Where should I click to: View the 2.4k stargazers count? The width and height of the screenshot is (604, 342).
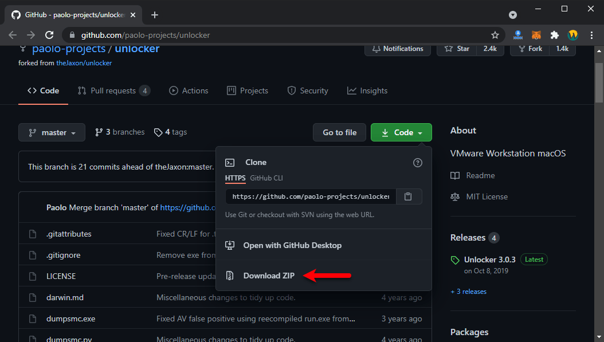(x=490, y=49)
